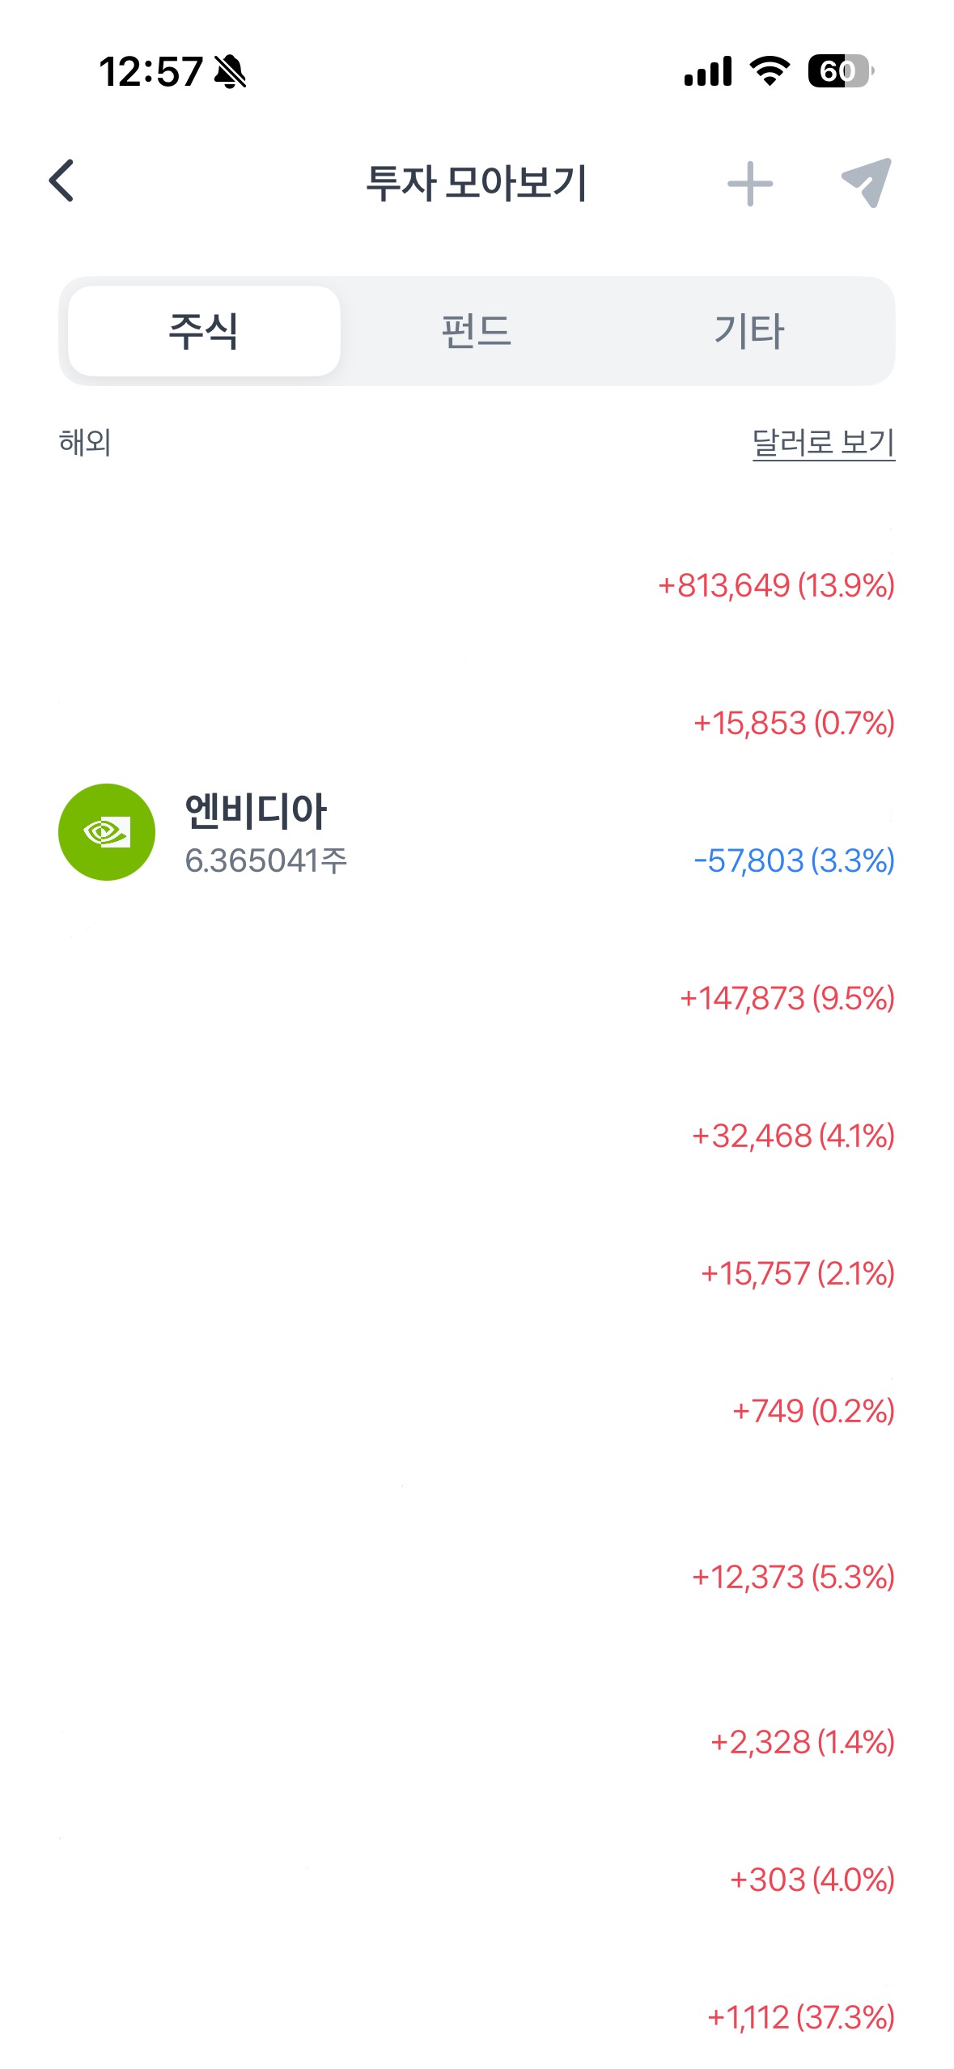This screenshot has height=2069, width=954.
Task: Tap the cellular signal bars icon
Action: click(x=708, y=71)
